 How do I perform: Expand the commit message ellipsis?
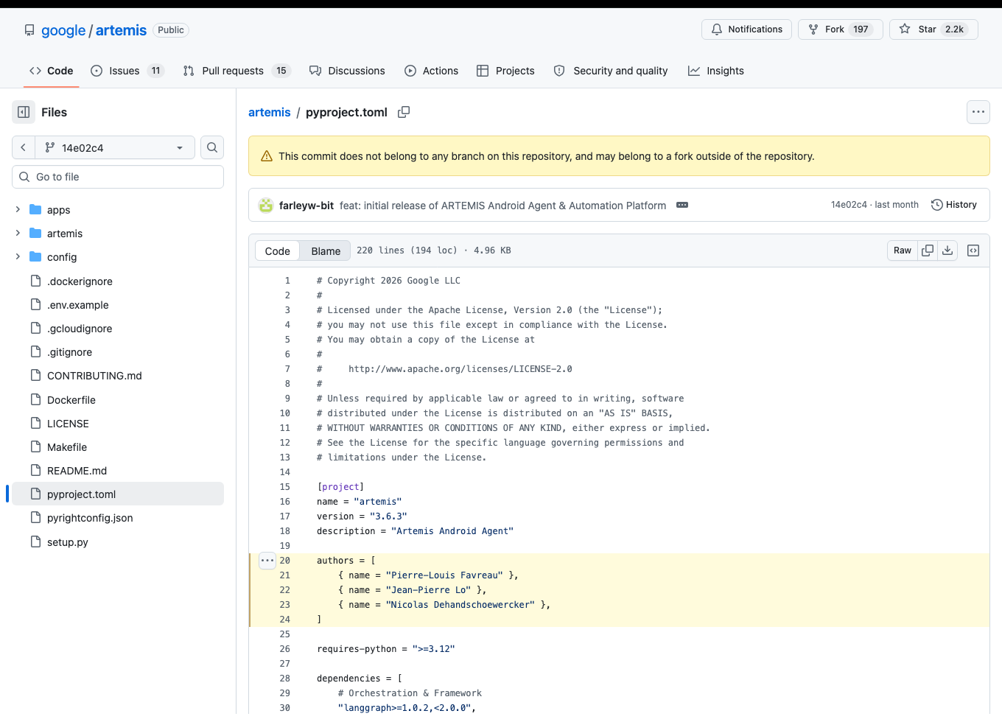point(682,205)
